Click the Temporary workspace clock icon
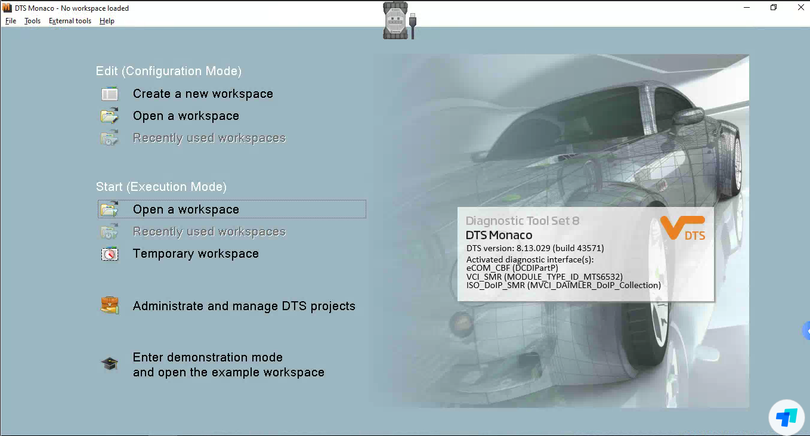This screenshot has height=436, width=810. [x=110, y=253]
